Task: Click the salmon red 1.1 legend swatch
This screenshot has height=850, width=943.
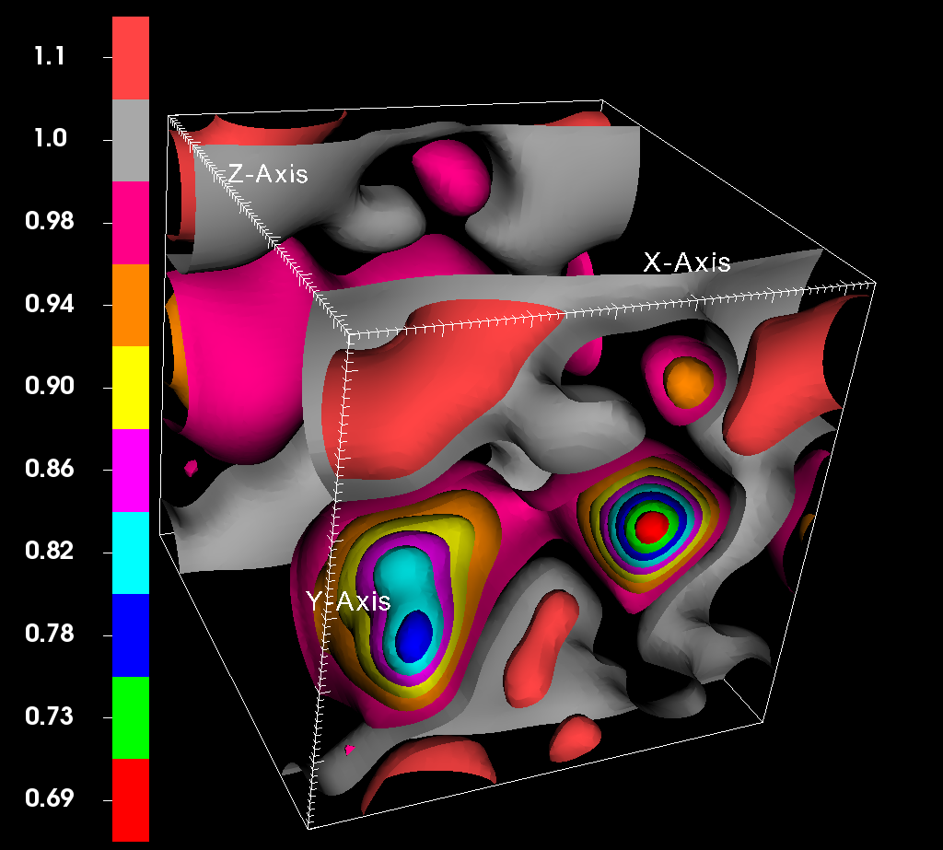Action: pyautogui.click(x=131, y=58)
